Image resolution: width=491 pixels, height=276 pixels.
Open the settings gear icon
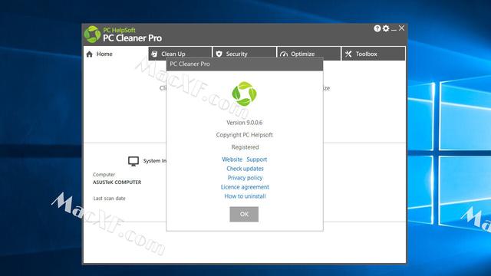point(386,28)
